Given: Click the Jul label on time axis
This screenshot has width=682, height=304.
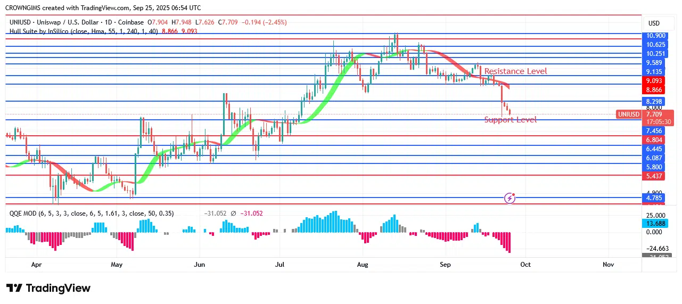Looking at the screenshot, I should pyautogui.click(x=280, y=264).
